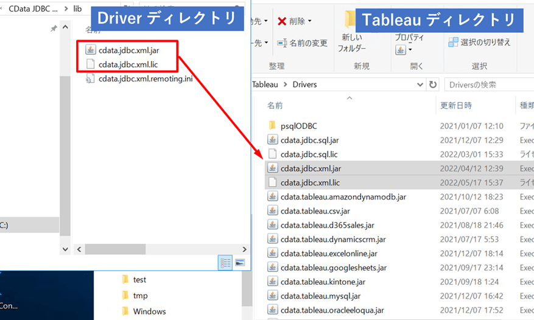
Task: Click the lib breadcrumb in Driver window
Action: click(78, 9)
